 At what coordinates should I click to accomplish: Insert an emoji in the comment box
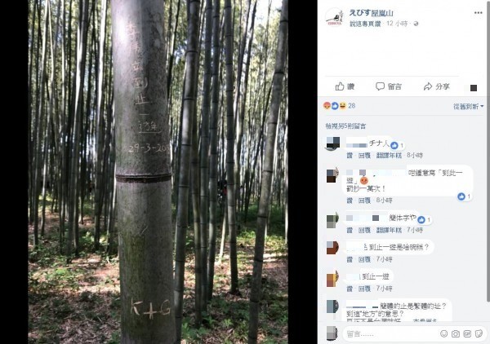click(443, 333)
